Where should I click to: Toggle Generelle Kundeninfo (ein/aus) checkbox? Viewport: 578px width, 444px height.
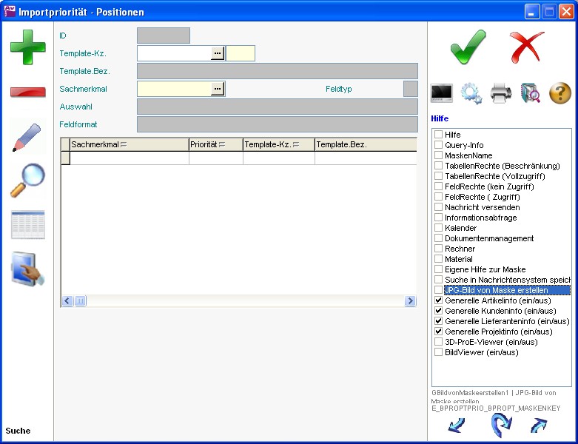click(x=439, y=312)
